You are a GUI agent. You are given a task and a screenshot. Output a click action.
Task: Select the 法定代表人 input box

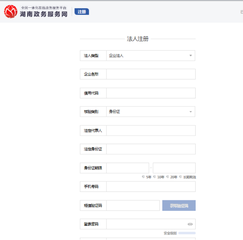click(x=151, y=130)
